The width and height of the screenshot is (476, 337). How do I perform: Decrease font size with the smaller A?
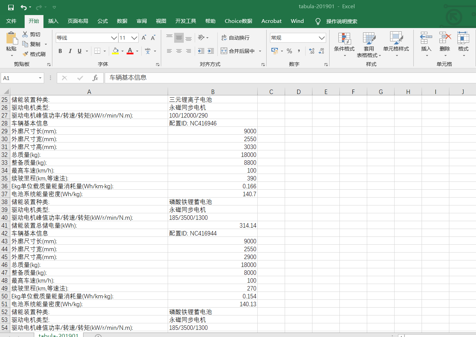153,38
